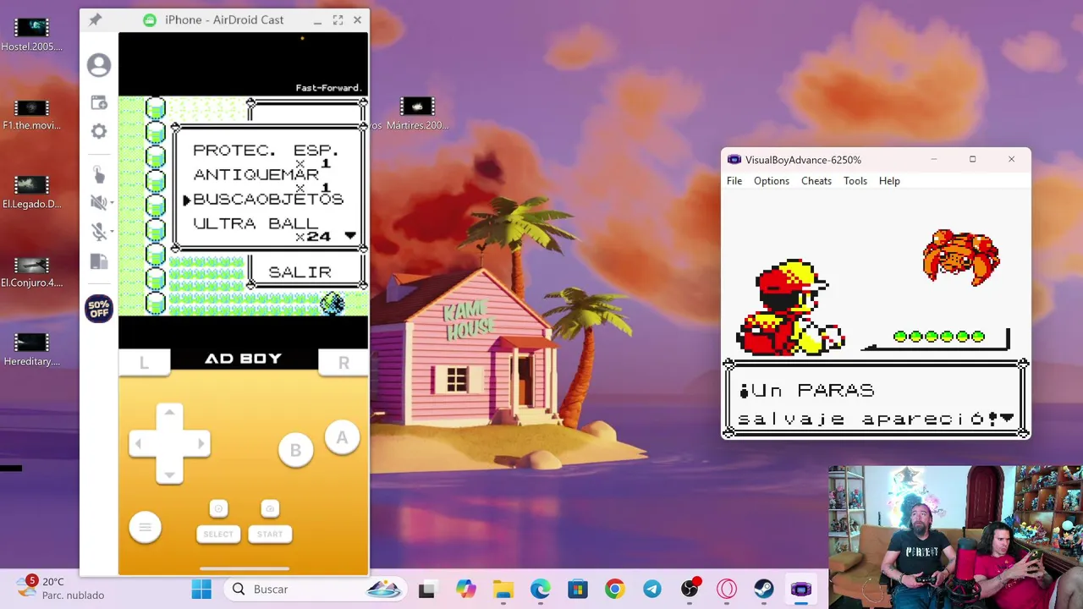Toggle the muted speaker in AirDroid sidebar
The width and height of the screenshot is (1083, 609).
(x=97, y=202)
